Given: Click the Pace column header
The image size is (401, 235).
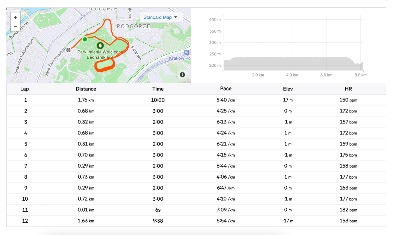Looking at the screenshot, I should tap(226, 89).
